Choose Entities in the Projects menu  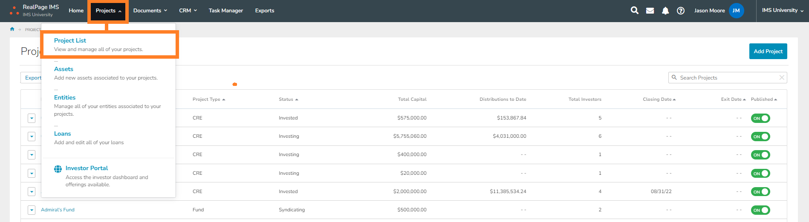[x=65, y=97]
